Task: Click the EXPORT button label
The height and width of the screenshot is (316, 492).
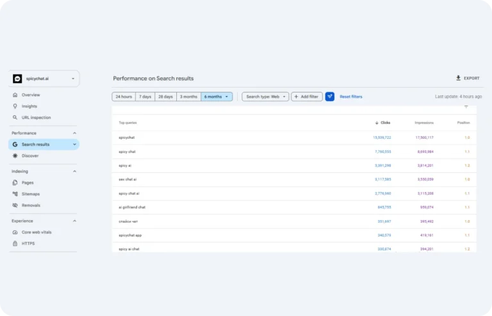Action: click(471, 78)
